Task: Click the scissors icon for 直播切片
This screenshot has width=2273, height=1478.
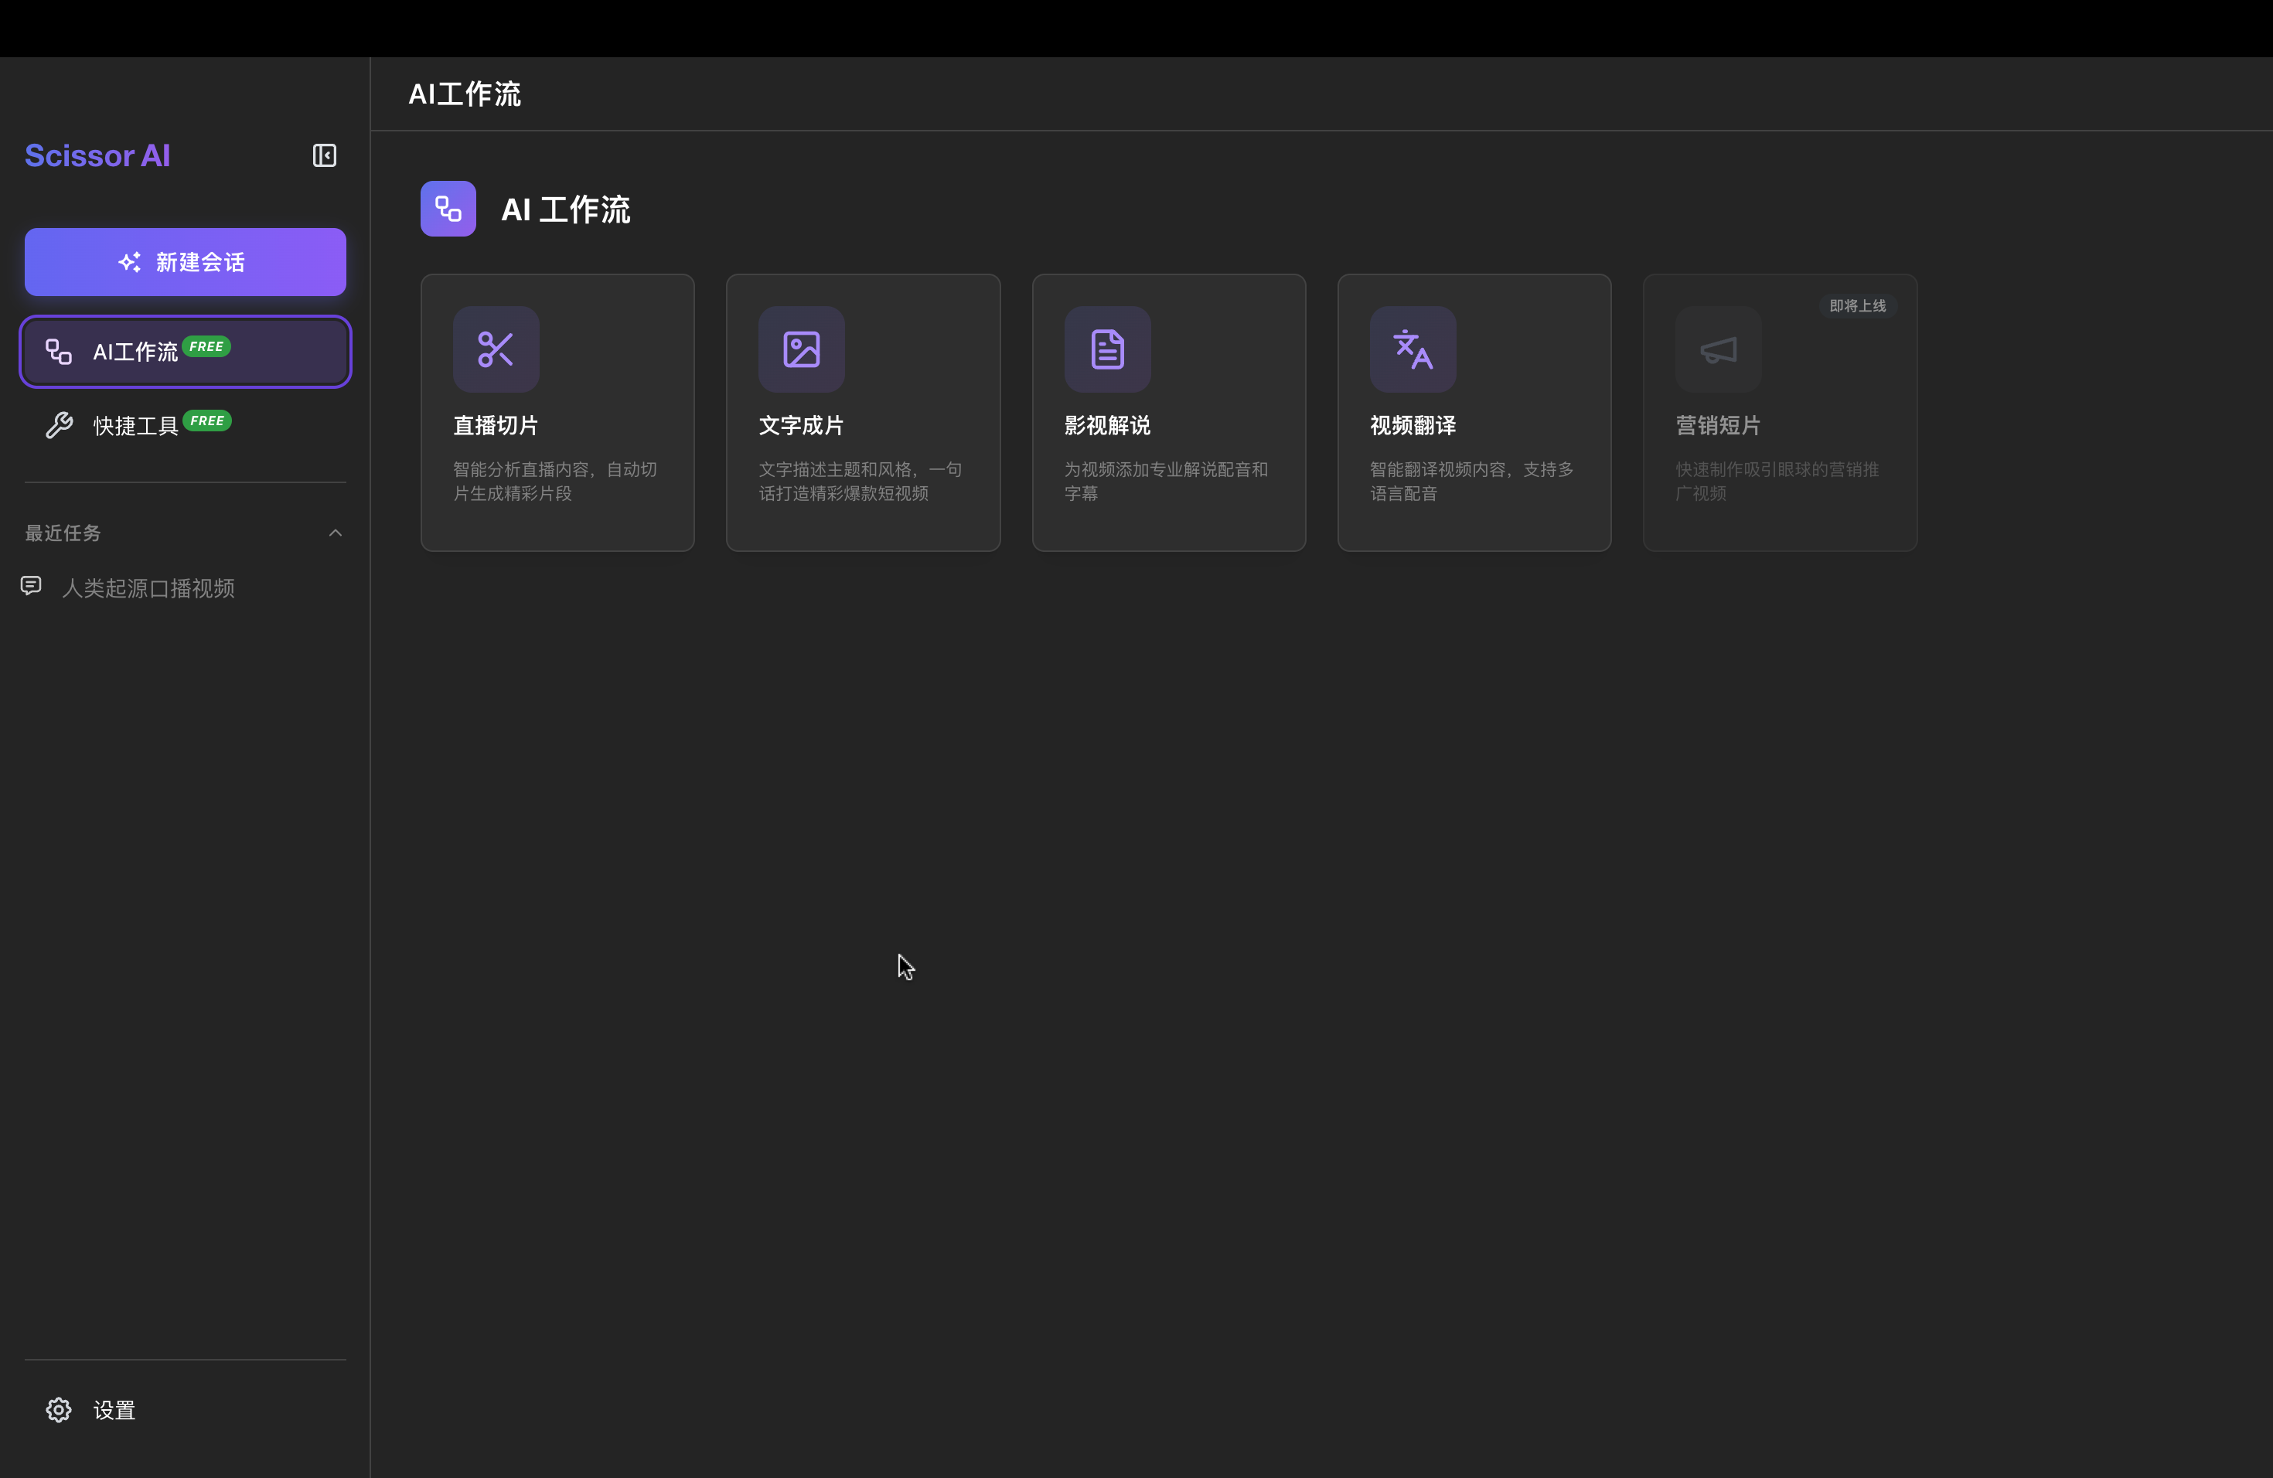Action: pyautogui.click(x=496, y=349)
